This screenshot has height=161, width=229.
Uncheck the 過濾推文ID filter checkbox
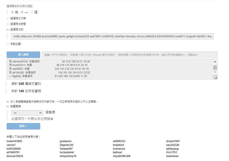coord(8,29)
